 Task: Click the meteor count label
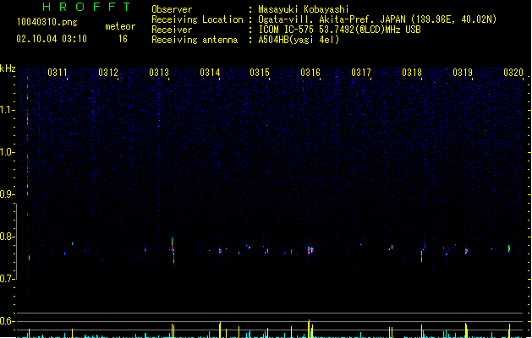point(120,26)
